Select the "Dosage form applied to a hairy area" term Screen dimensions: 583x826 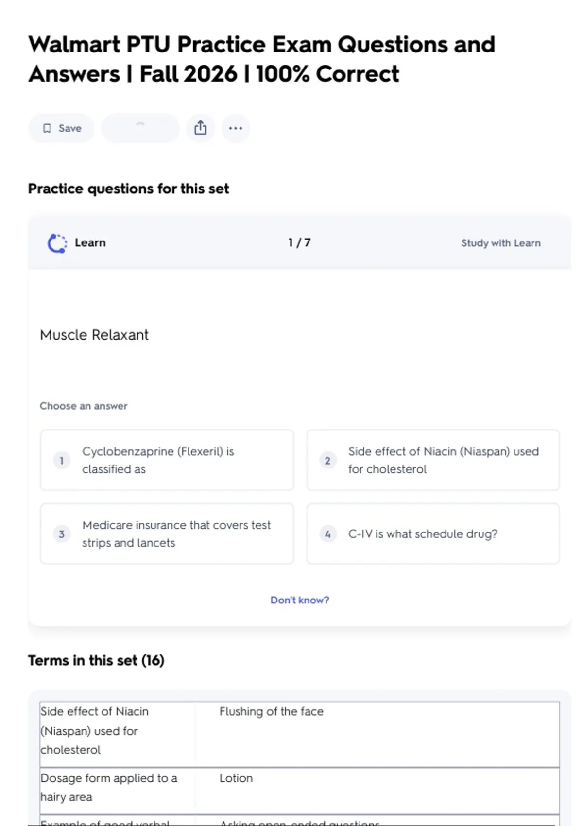[x=109, y=787]
